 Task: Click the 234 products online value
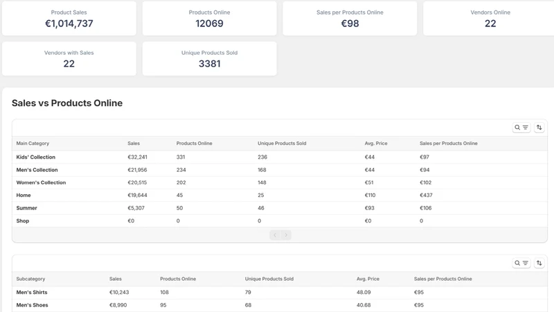[x=181, y=170]
